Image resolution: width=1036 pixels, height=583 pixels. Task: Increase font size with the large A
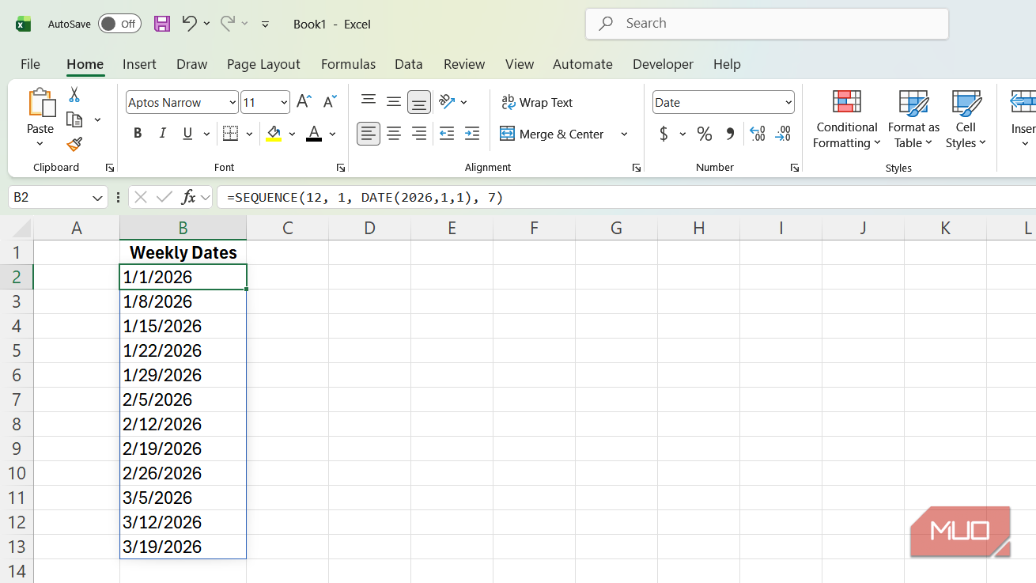304,102
